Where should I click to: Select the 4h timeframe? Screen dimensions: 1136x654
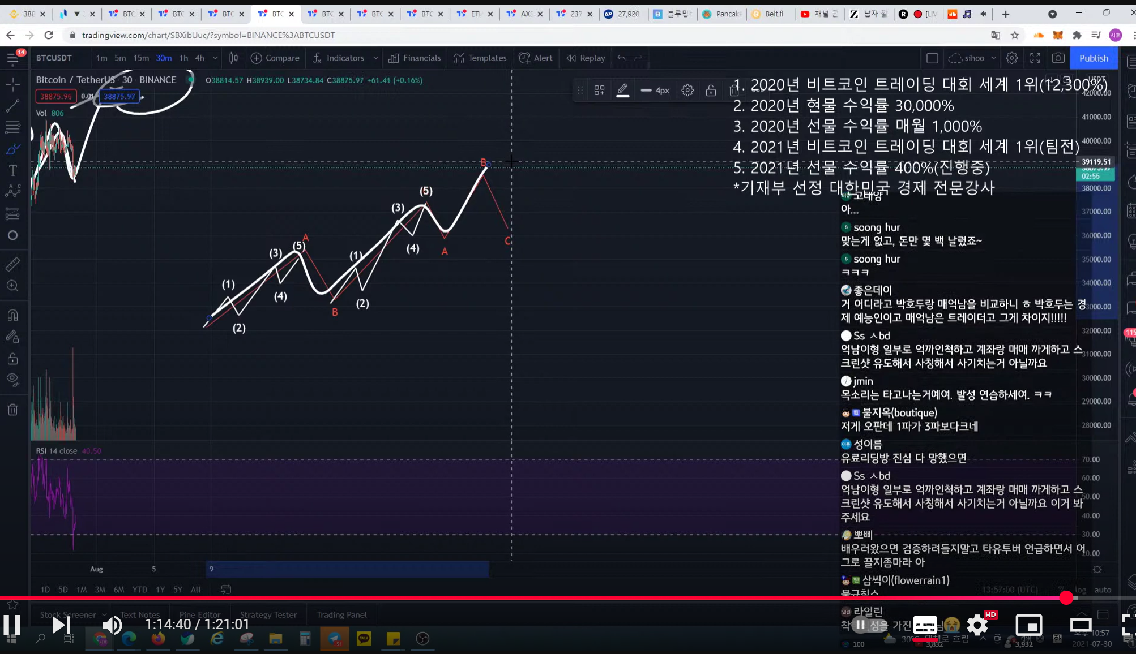[199, 58]
